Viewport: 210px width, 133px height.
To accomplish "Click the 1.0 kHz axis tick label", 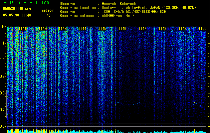I will coord(3,60).
